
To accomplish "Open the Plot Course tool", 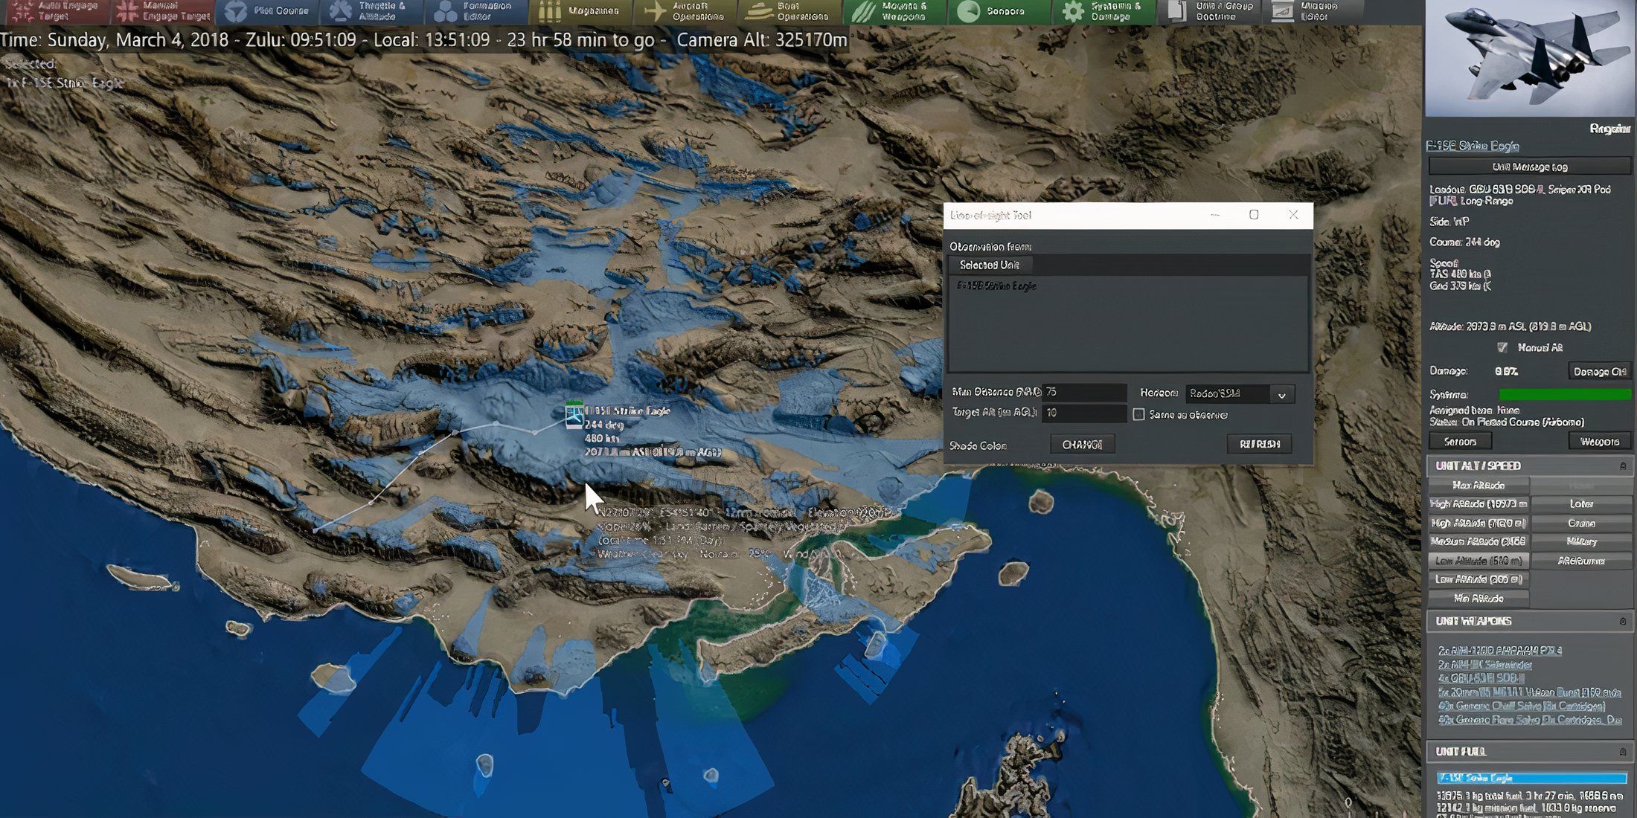I will coord(267,10).
